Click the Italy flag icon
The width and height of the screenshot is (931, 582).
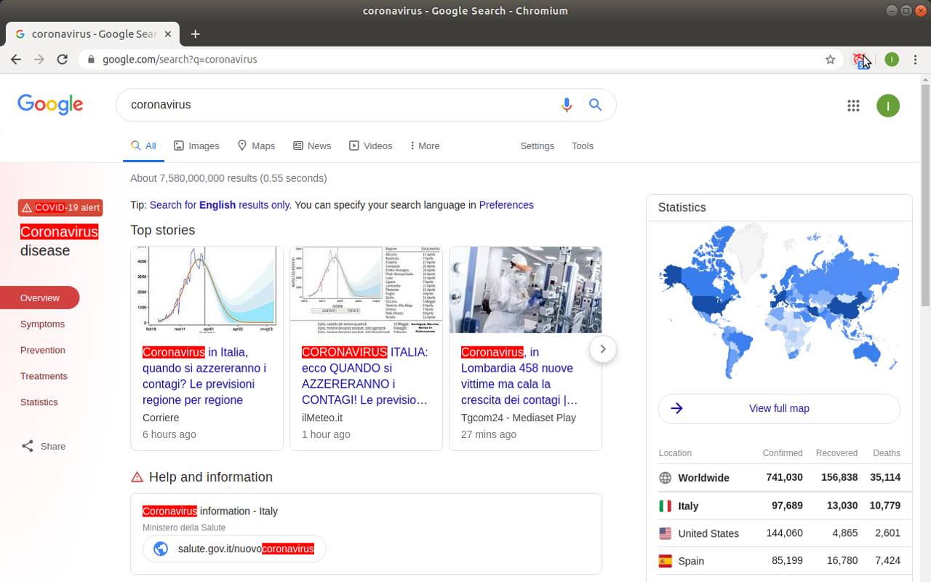pos(665,506)
